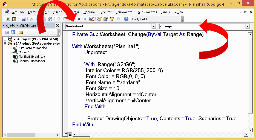Click the '.Font.Size = 10' line
This screenshot has height=140, width=256.
click(x=102, y=89)
